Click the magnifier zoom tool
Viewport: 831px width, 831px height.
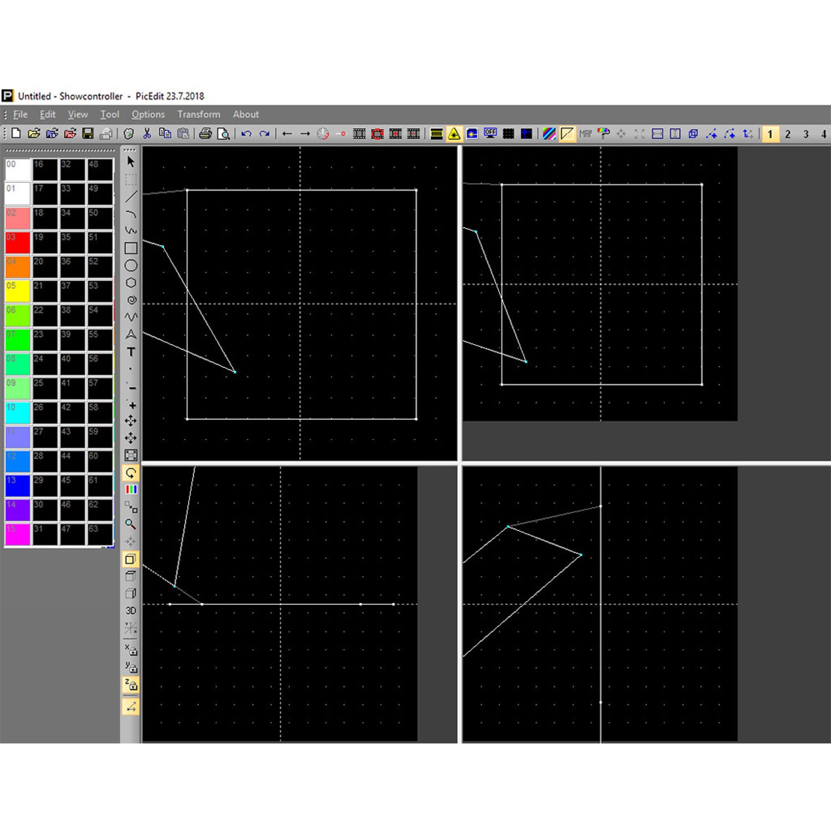tap(131, 524)
